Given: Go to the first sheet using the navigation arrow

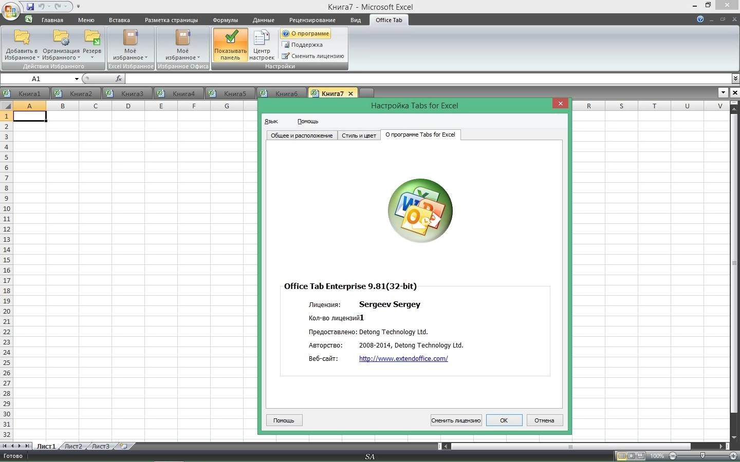Looking at the screenshot, I should (x=5, y=446).
